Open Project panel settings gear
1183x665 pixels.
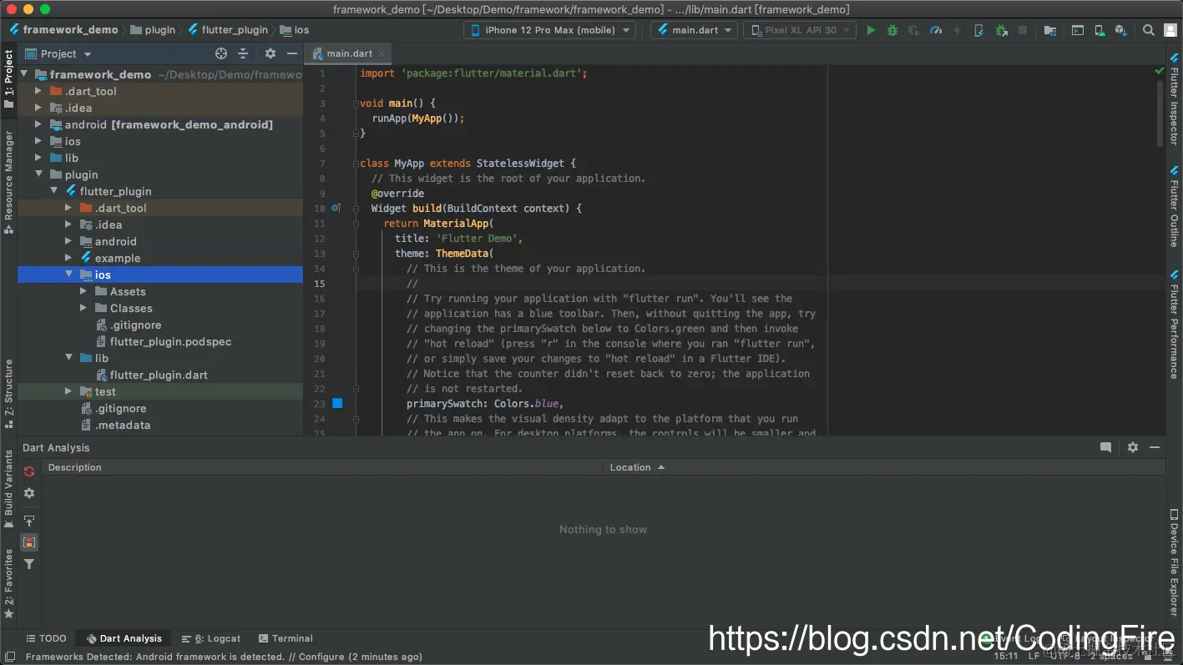(x=270, y=53)
